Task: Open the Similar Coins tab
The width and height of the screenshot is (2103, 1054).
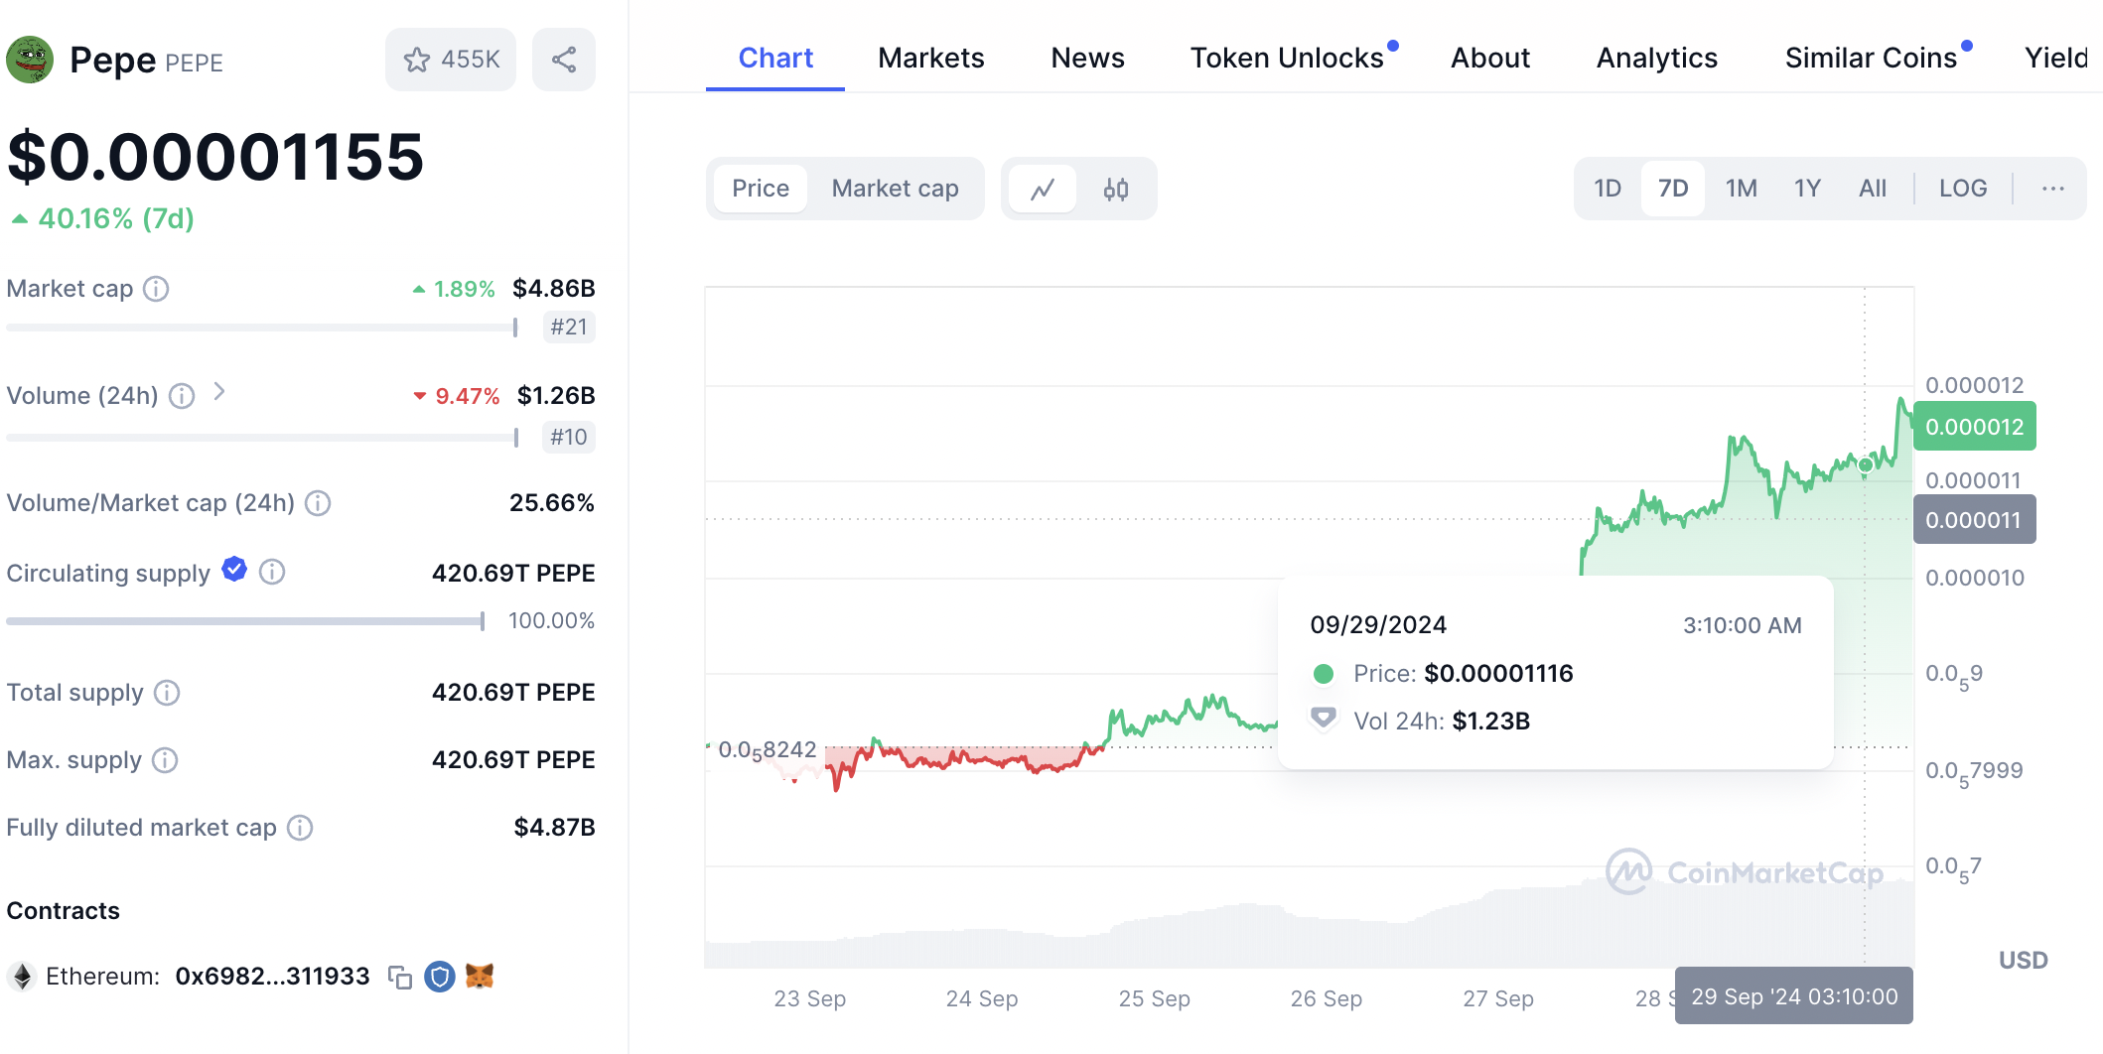Action: click(x=1872, y=59)
